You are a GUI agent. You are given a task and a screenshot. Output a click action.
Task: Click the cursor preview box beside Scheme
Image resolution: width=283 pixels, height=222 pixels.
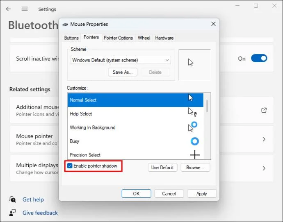point(194,65)
